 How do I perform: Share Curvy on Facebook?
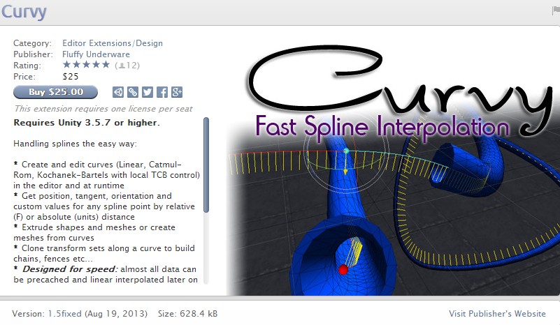162,92
